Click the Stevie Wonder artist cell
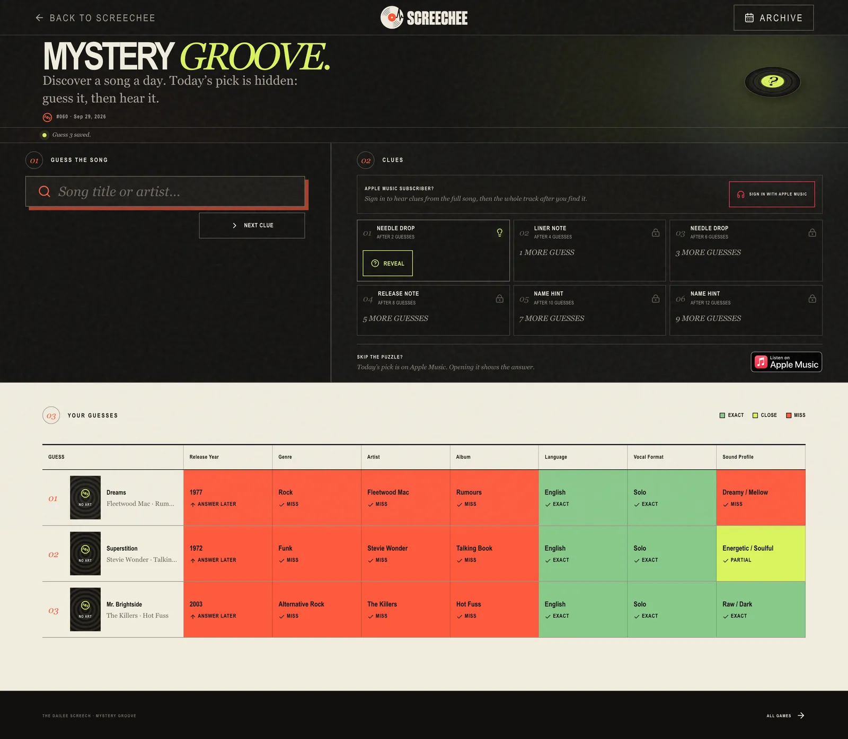Image resolution: width=848 pixels, height=739 pixels. (406, 553)
